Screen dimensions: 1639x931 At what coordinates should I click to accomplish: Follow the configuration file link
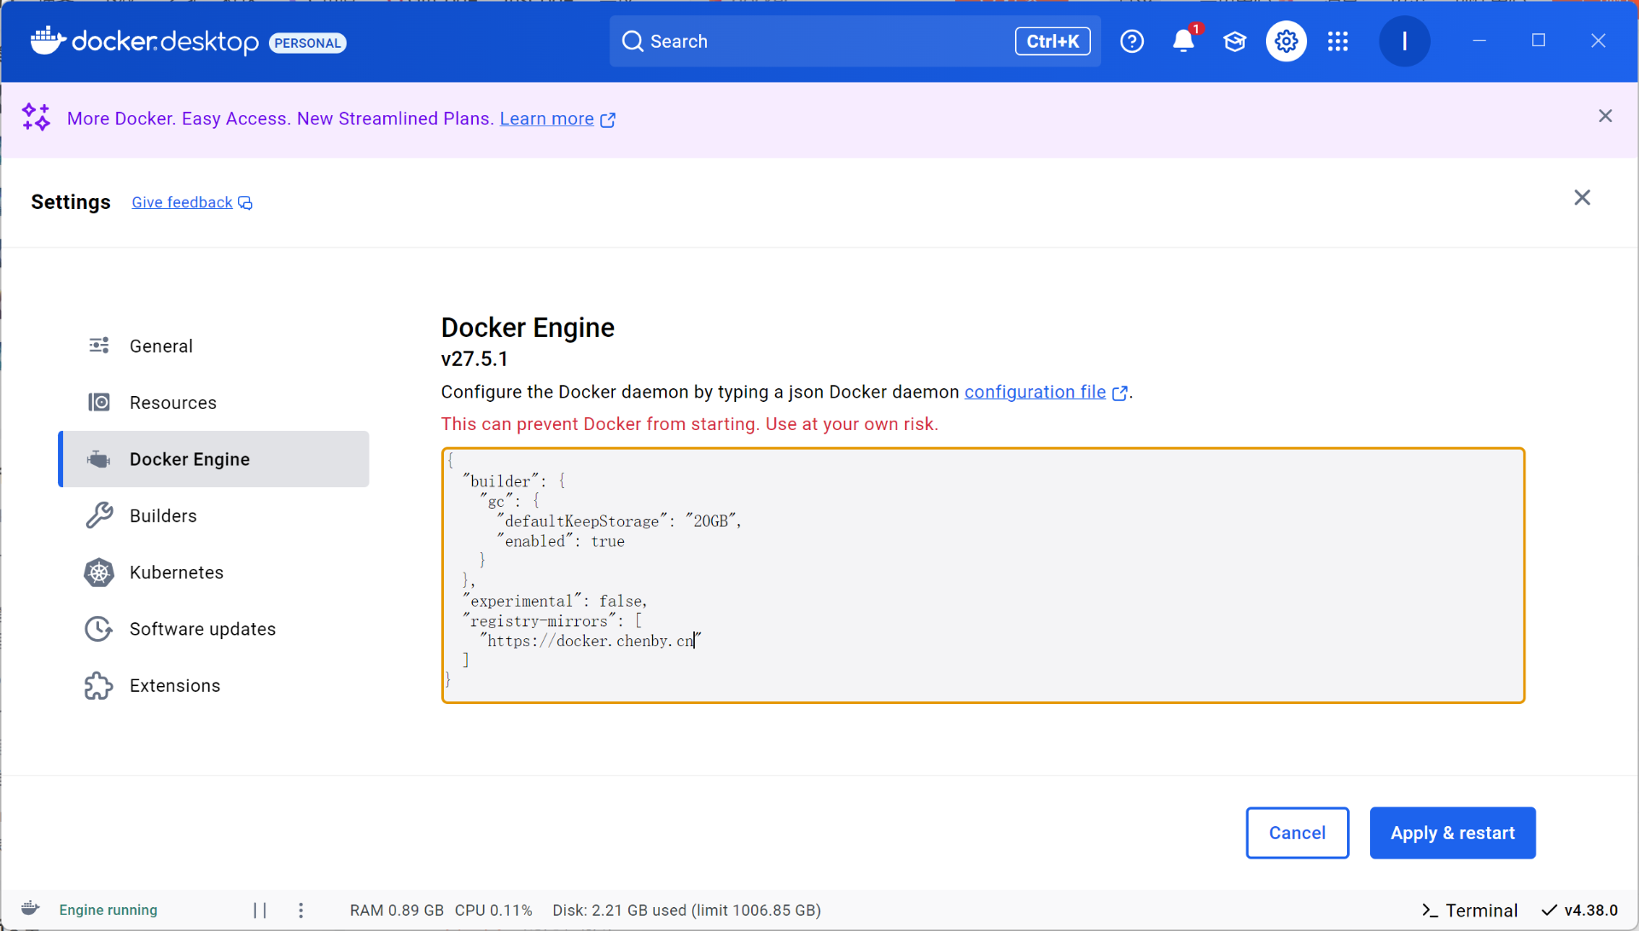point(1035,392)
